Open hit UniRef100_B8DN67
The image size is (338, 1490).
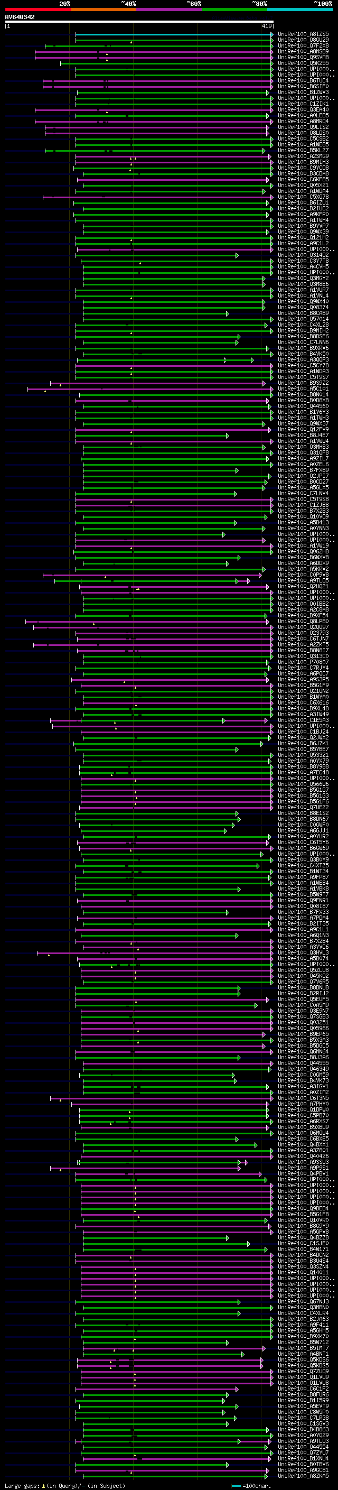(303, 819)
